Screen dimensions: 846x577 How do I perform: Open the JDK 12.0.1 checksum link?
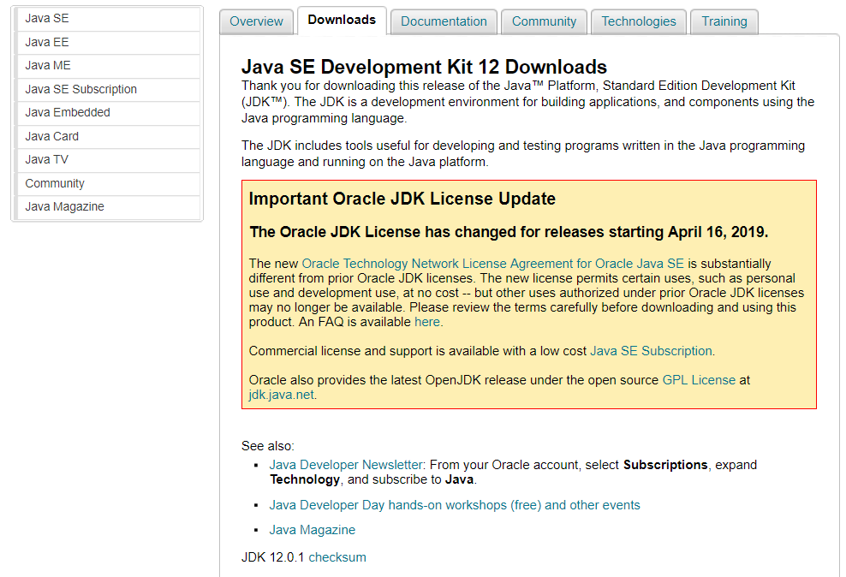point(337,557)
